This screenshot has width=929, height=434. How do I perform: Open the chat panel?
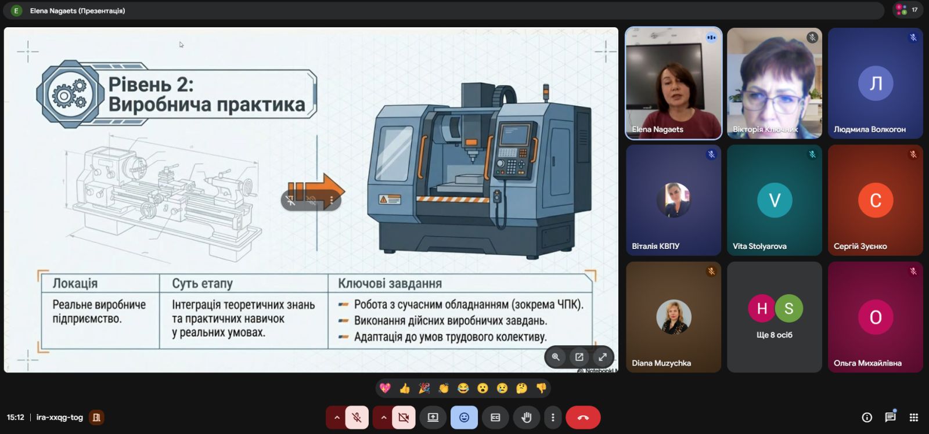coord(890,417)
